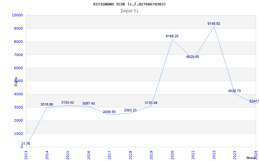Click the 2022 year axis label
259x161 pixels.
click(214, 155)
